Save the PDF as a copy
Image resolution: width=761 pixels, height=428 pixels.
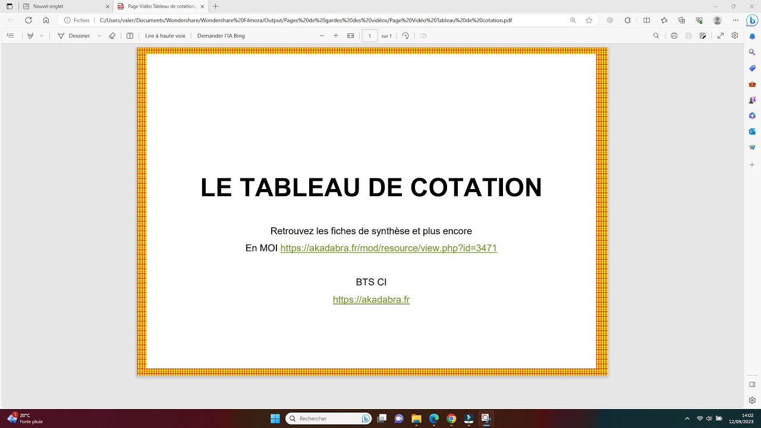click(x=703, y=36)
